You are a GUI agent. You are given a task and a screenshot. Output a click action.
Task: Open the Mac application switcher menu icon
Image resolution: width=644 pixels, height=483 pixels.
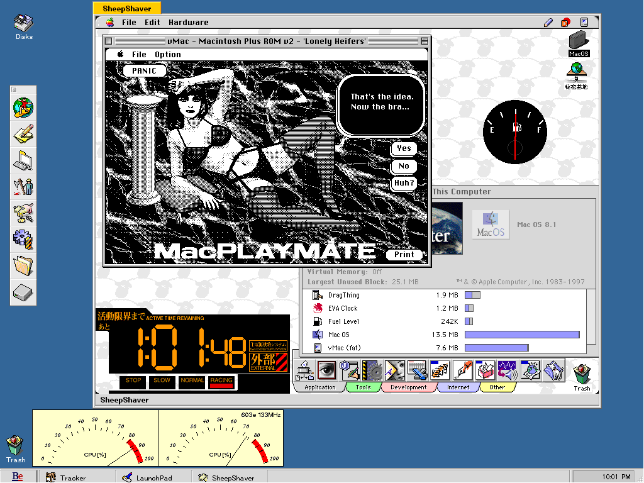coord(584,23)
